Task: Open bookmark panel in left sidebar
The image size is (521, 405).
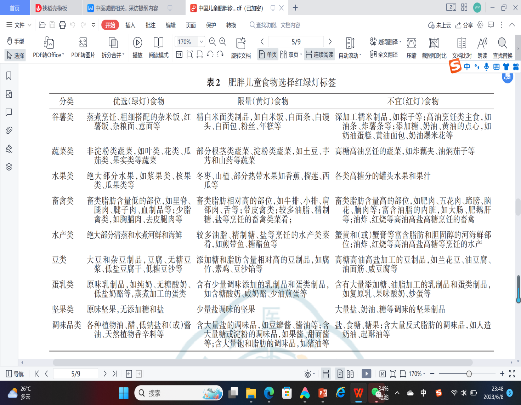Action: click(x=9, y=76)
